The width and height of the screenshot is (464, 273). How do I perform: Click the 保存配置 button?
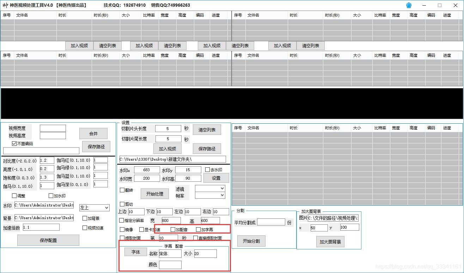pyautogui.click(x=48, y=240)
